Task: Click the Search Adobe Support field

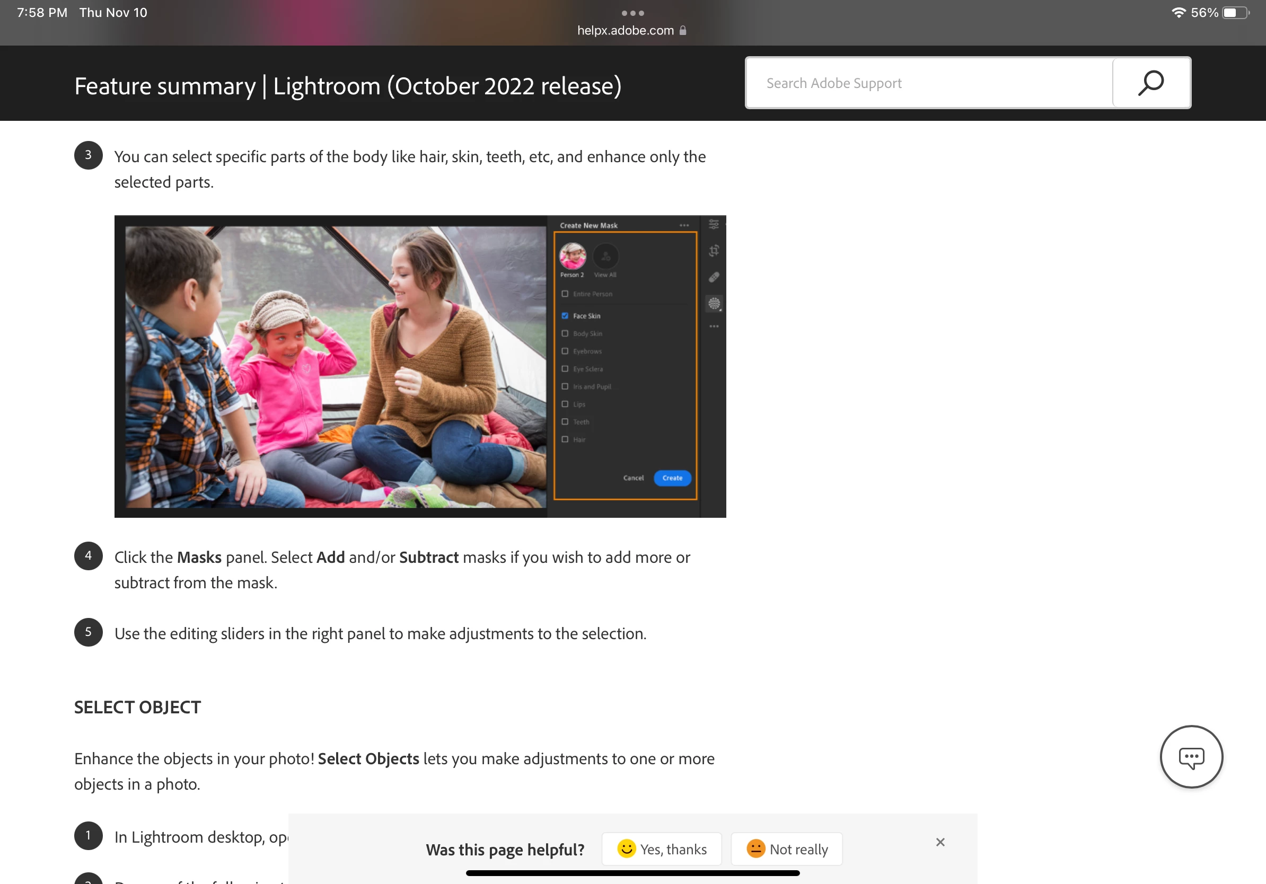Action: click(x=929, y=83)
